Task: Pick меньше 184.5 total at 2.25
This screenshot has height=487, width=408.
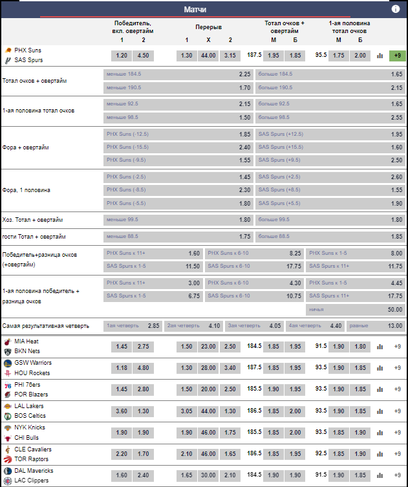Action: tap(178, 74)
